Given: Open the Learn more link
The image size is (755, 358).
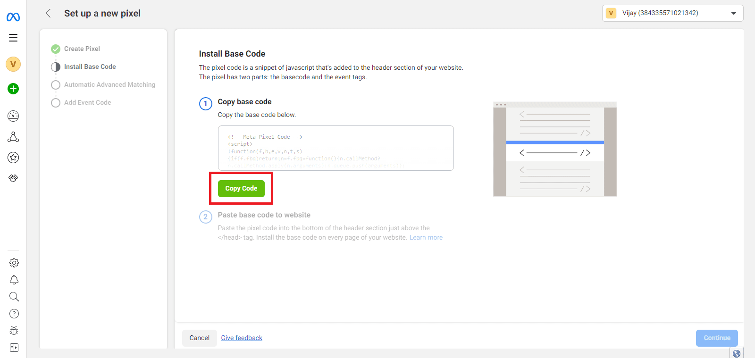Looking at the screenshot, I should coord(426,238).
